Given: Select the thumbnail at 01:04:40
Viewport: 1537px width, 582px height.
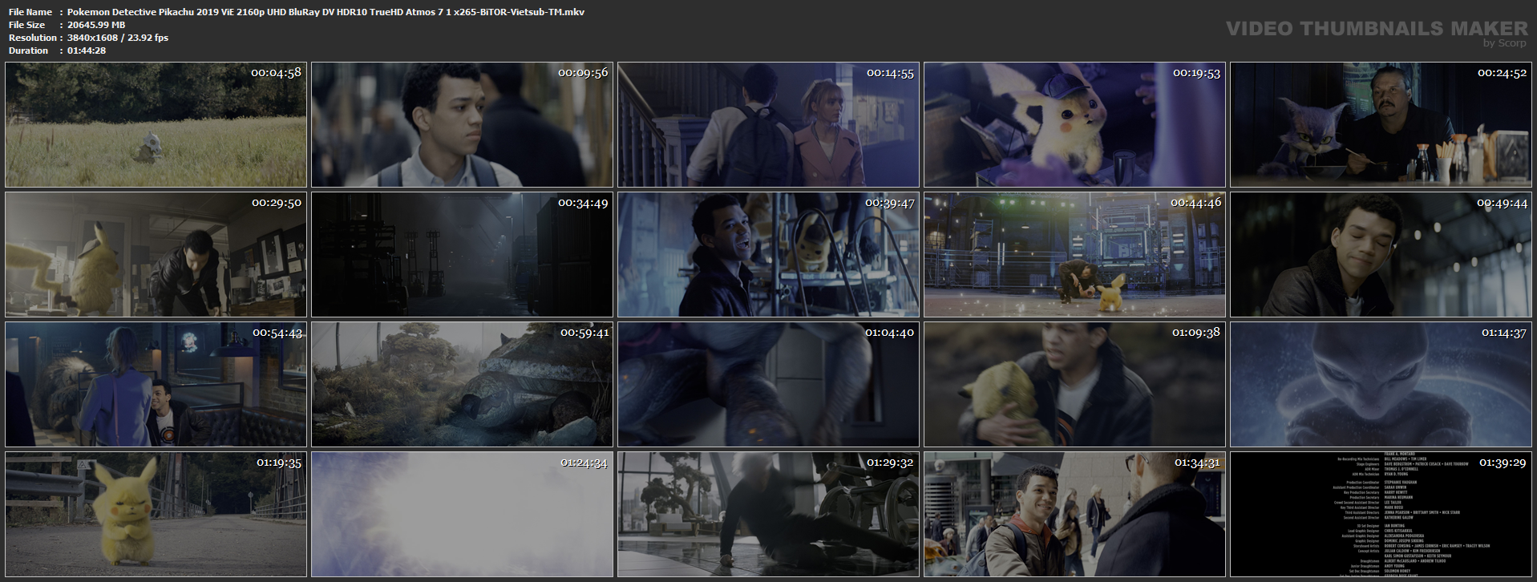Looking at the screenshot, I should click(x=768, y=385).
